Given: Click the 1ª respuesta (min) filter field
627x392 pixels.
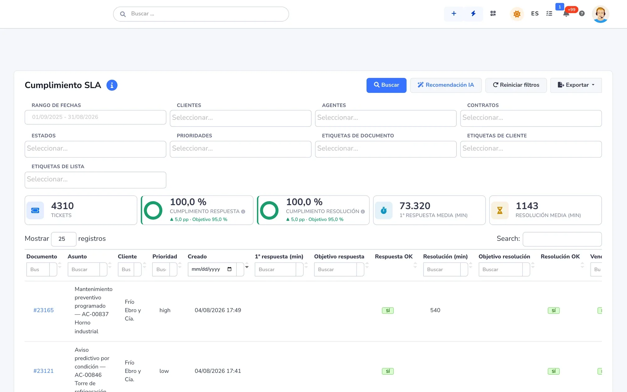Looking at the screenshot, I should coord(276,269).
